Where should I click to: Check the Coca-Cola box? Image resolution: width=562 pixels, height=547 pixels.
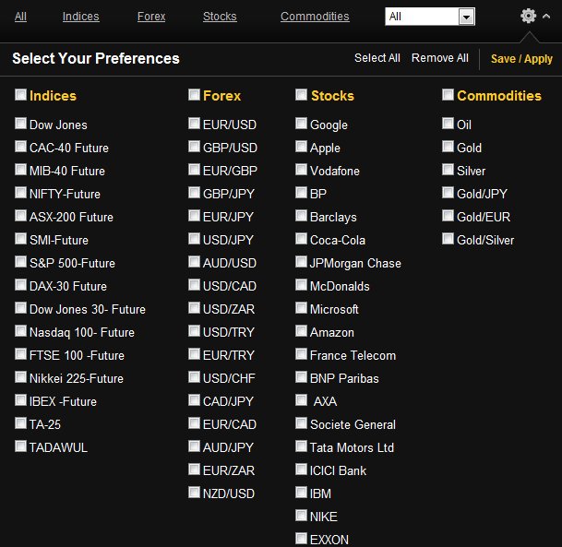pos(302,239)
